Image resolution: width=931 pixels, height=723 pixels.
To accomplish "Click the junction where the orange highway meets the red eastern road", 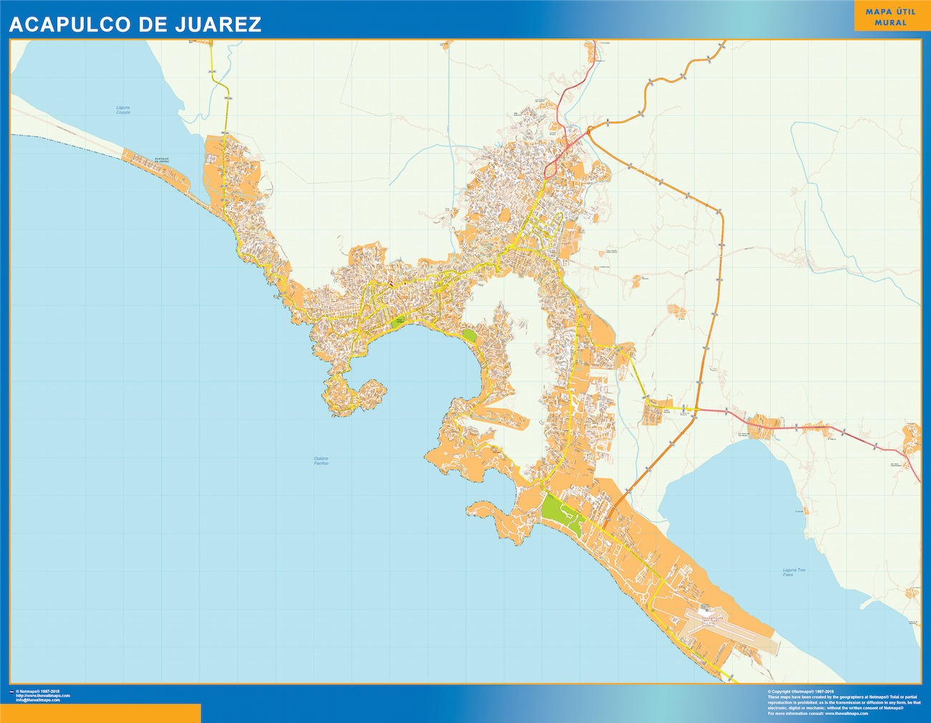I will coord(696,410).
